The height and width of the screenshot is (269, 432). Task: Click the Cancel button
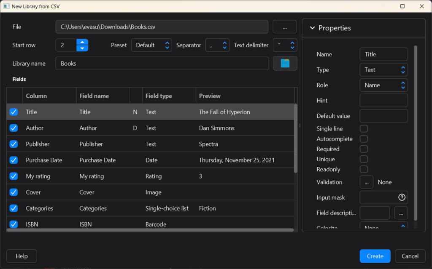point(410,256)
